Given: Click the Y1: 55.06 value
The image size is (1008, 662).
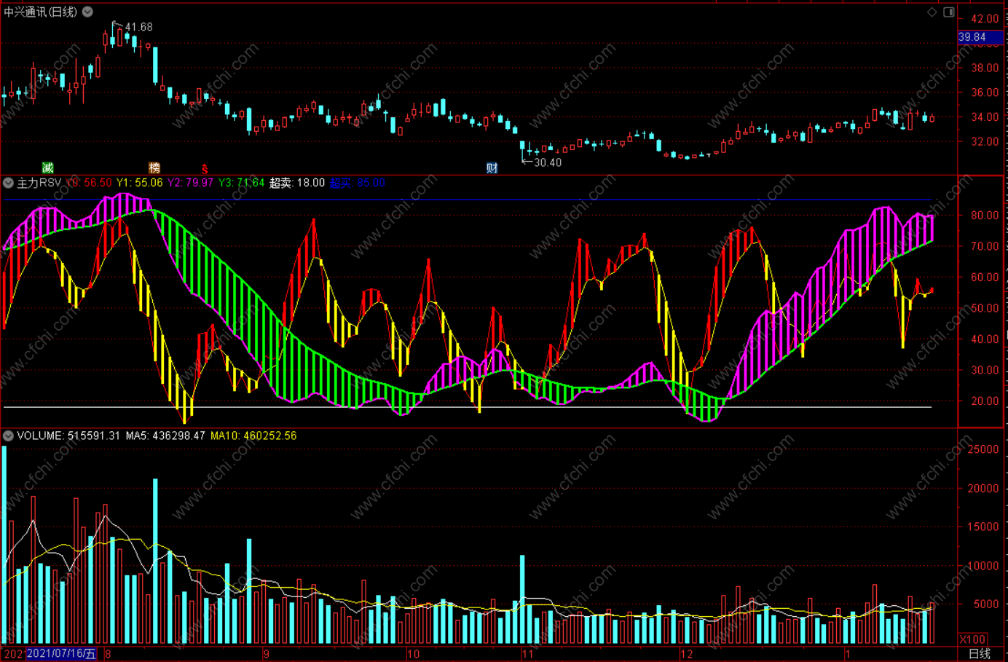Looking at the screenshot, I should [x=140, y=183].
